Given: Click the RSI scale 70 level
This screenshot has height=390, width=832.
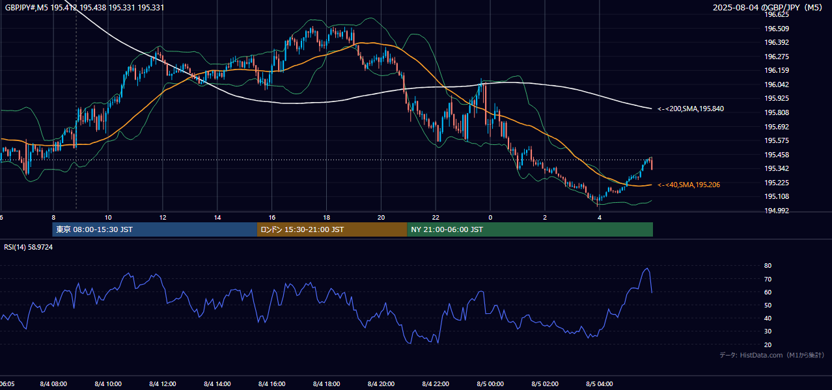Looking at the screenshot, I should click(768, 279).
